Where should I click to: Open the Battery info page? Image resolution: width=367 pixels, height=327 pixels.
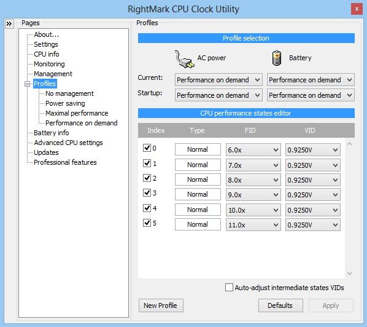pyautogui.click(x=52, y=133)
